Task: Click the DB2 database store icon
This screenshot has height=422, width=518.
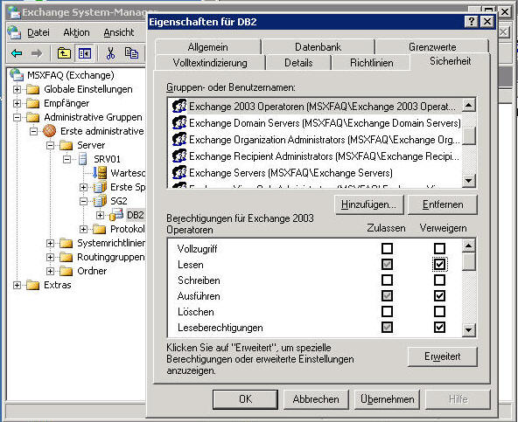Action: 116,215
